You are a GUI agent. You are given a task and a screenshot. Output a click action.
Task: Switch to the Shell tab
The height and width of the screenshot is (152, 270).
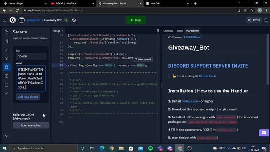pos(180,31)
